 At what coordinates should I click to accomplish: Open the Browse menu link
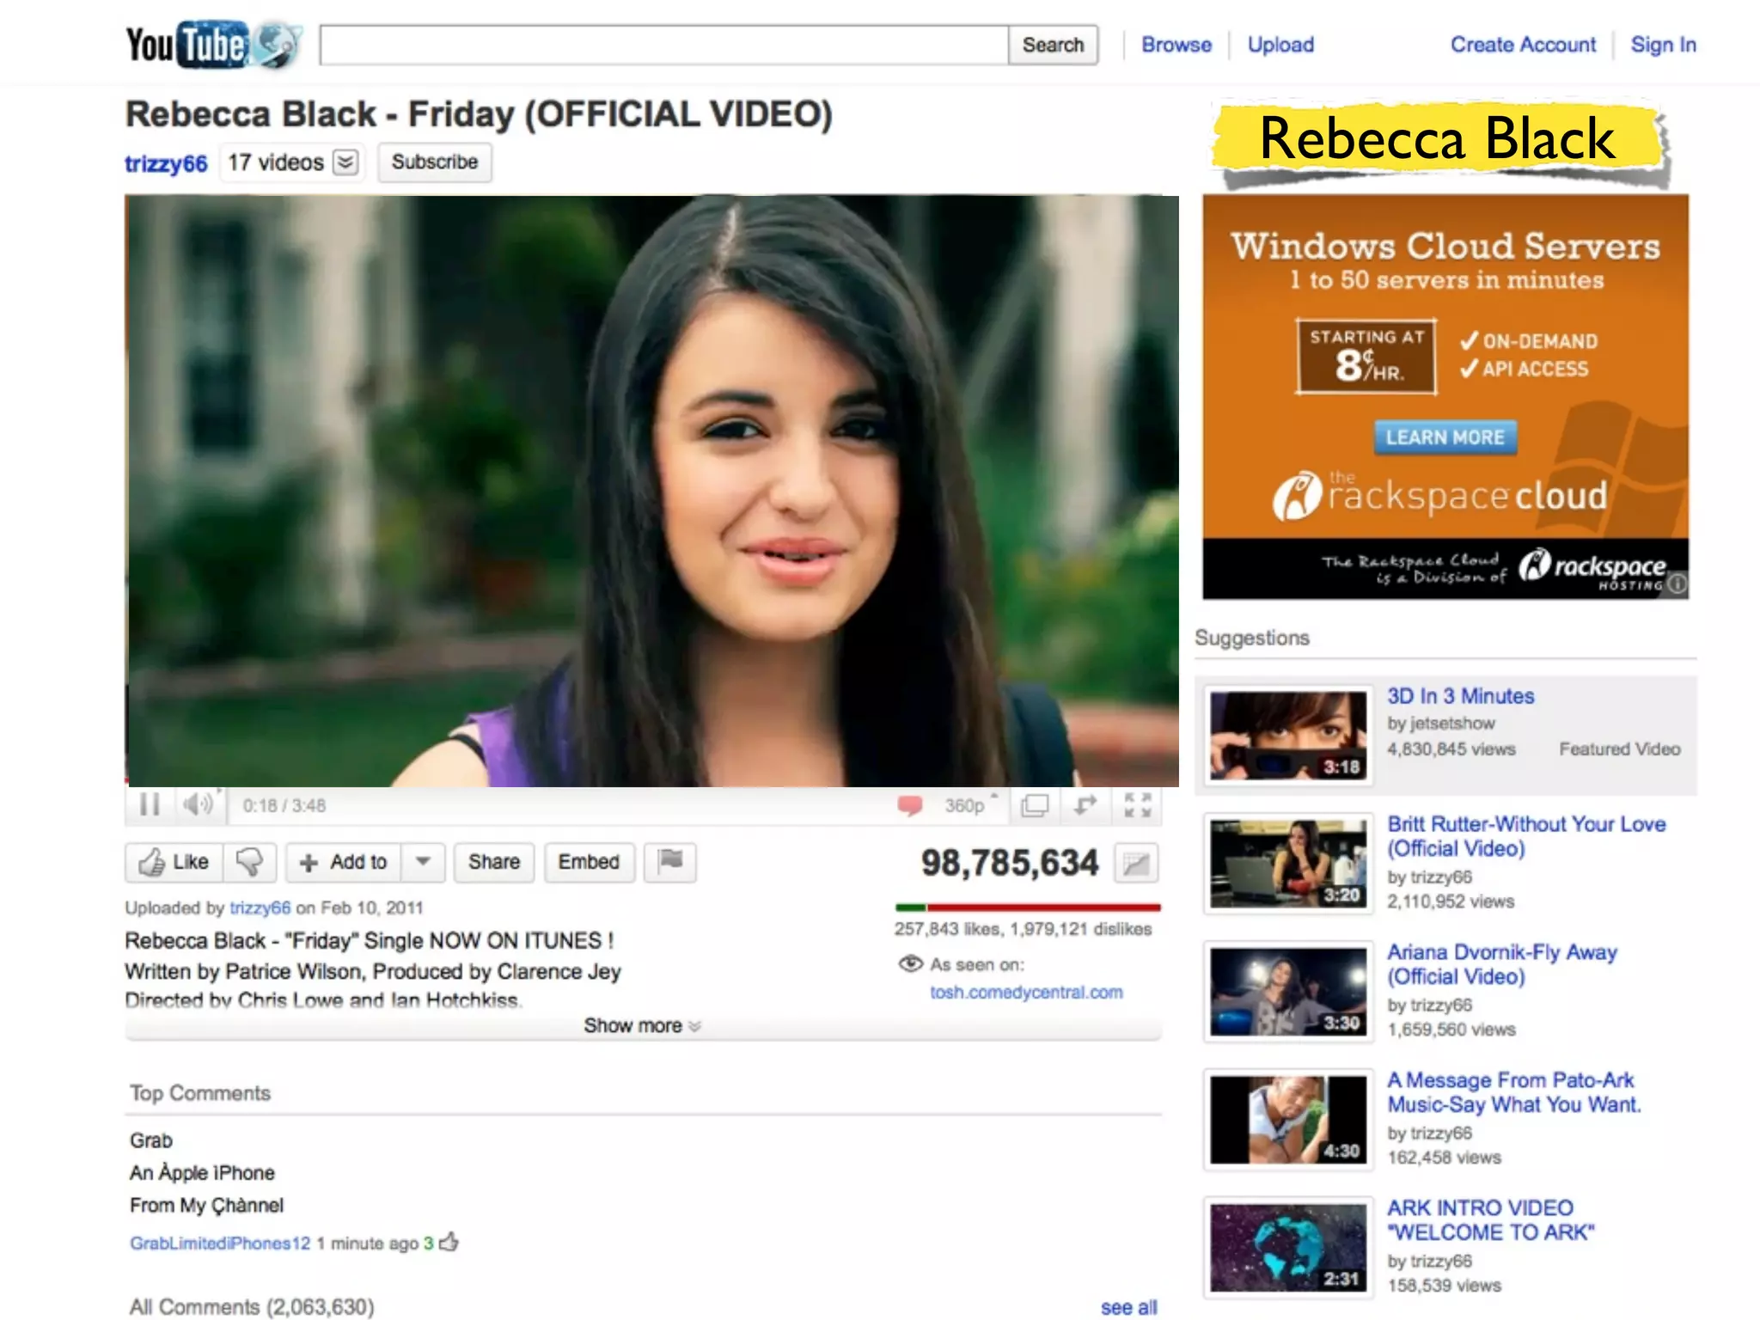tap(1176, 45)
